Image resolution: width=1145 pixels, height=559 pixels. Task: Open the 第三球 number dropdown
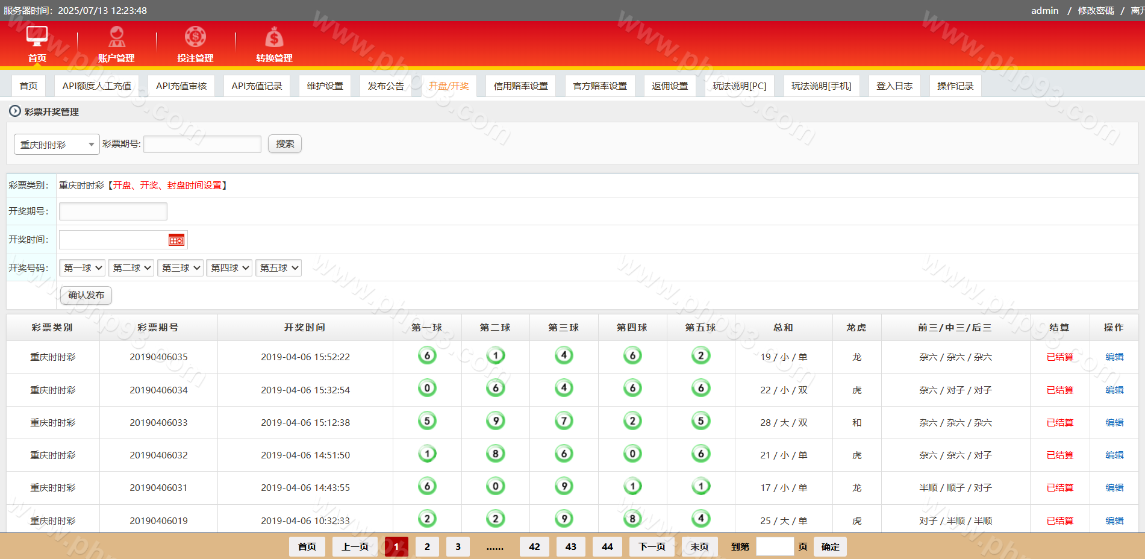coord(181,268)
